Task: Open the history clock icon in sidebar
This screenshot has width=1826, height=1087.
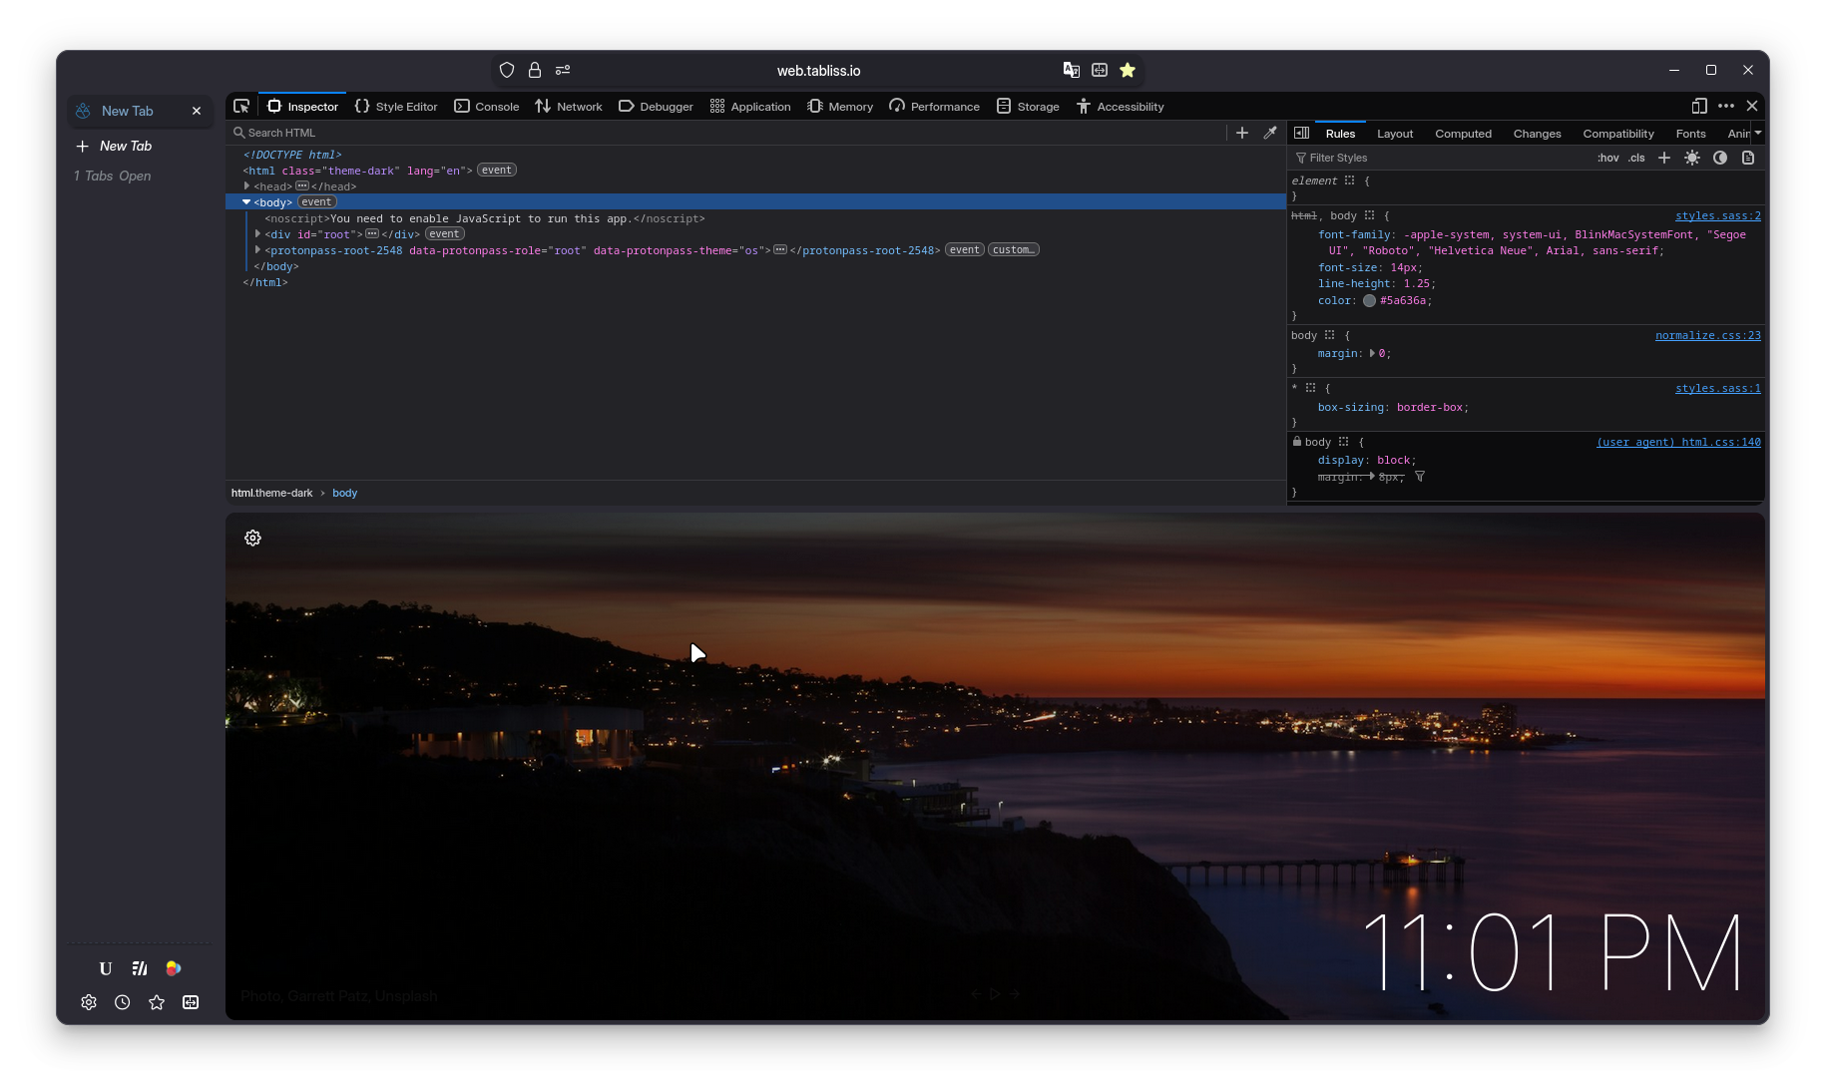Action: (x=123, y=1003)
